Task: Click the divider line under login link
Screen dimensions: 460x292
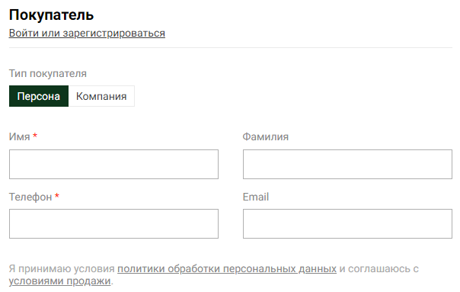Action: click(231, 47)
